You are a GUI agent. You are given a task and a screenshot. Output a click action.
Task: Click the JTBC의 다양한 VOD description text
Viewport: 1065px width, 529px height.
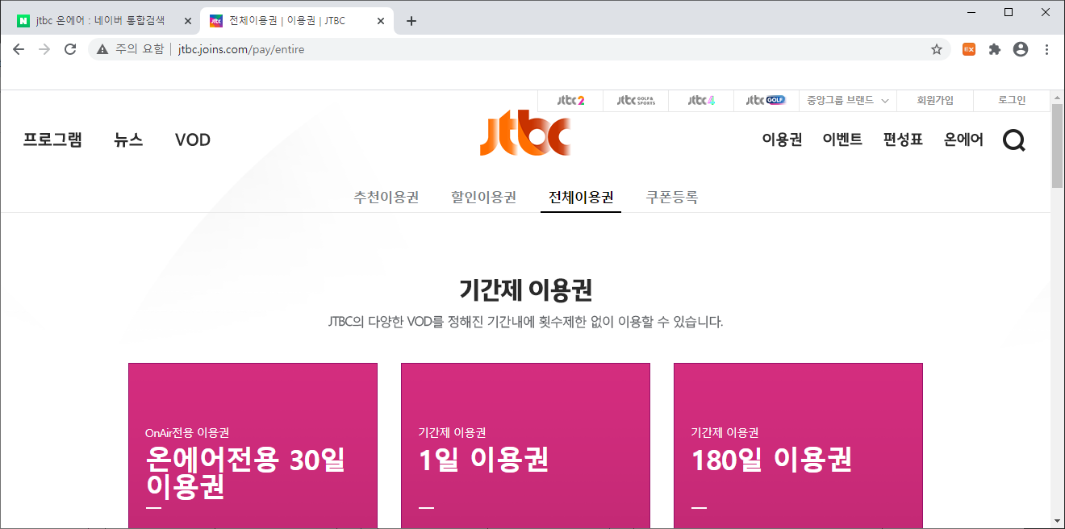pos(526,322)
